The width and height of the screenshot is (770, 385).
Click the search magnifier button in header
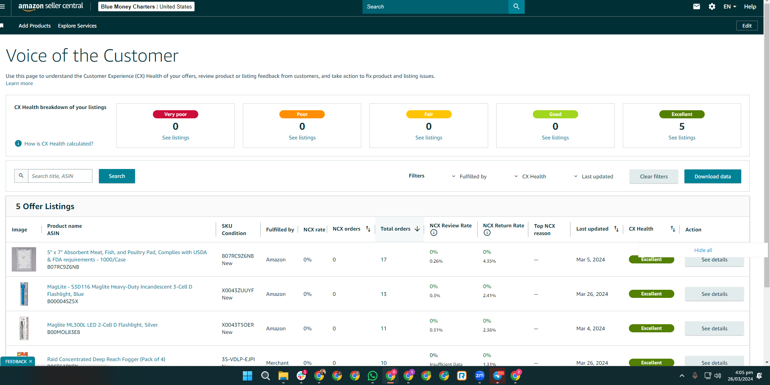click(516, 6)
